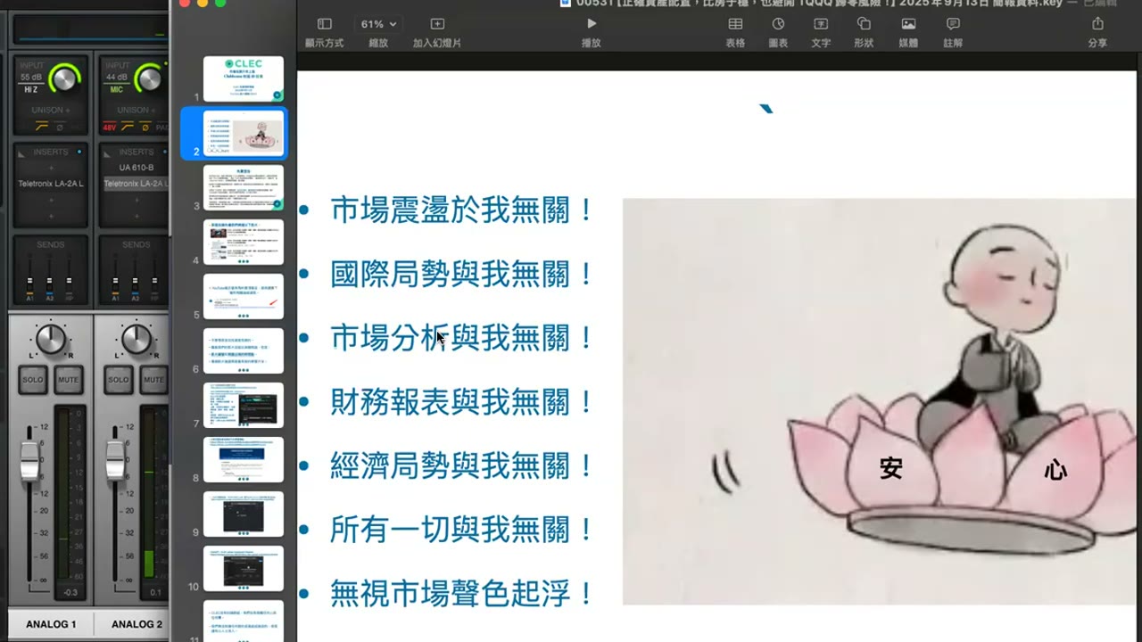Open the UA 610-B insert slot

pyautogui.click(x=136, y=168)
